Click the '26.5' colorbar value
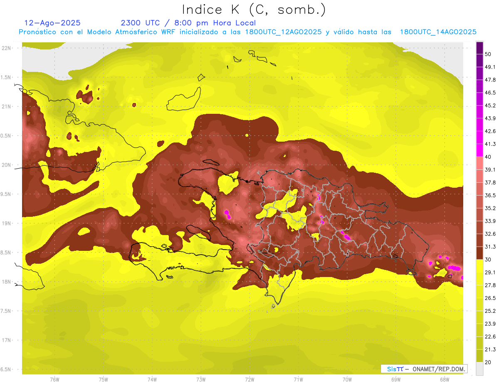The image size is (499, 385). coord(490,298)
